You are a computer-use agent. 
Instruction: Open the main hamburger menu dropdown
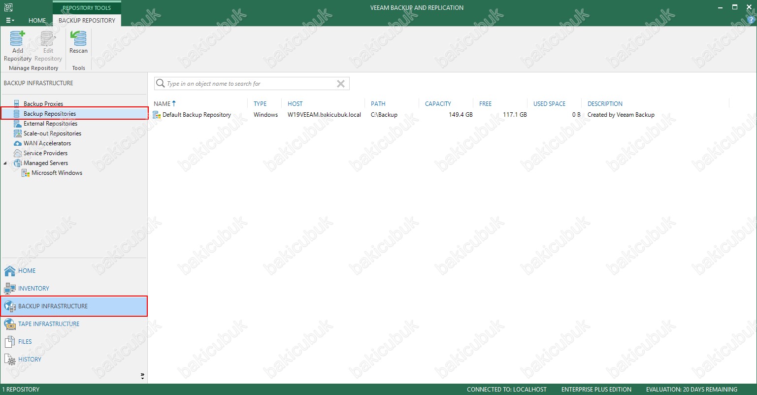click(x=10, y=20)
